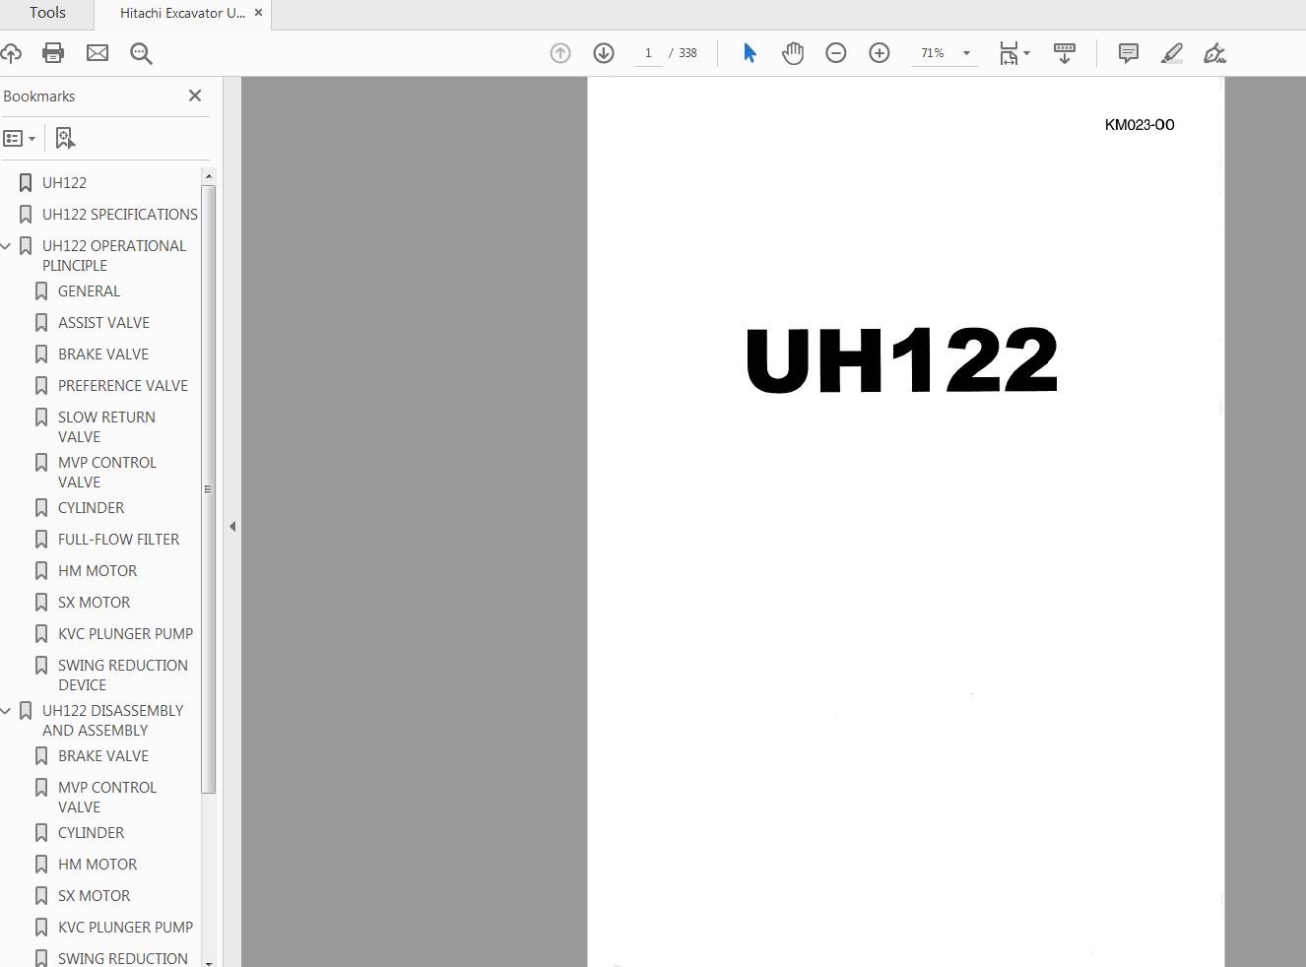Image resolution: width=1306 pixels, height=967 pixels.
Task: Click the scrolling mode keyboard-arrow icon
Action: 1065,53
